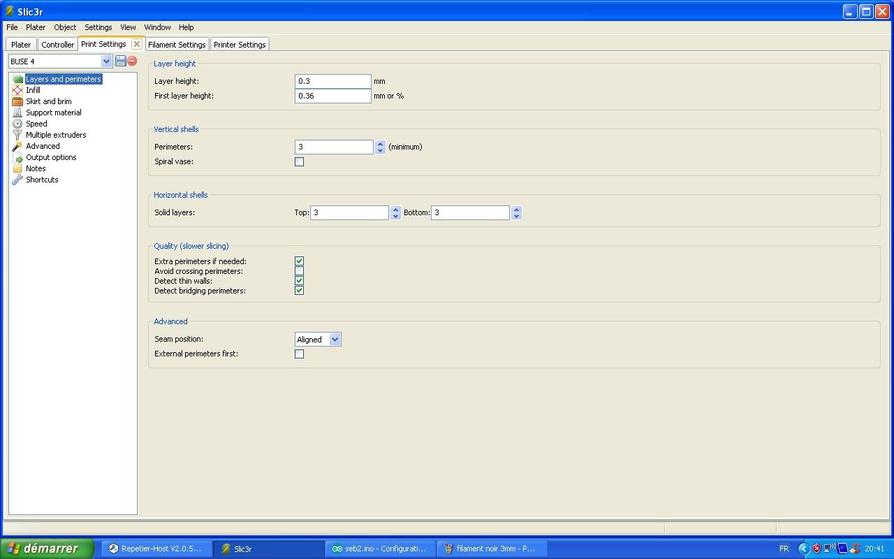
Task: Click the Infill icon in sidebar
Action: (x=17, y=90)
